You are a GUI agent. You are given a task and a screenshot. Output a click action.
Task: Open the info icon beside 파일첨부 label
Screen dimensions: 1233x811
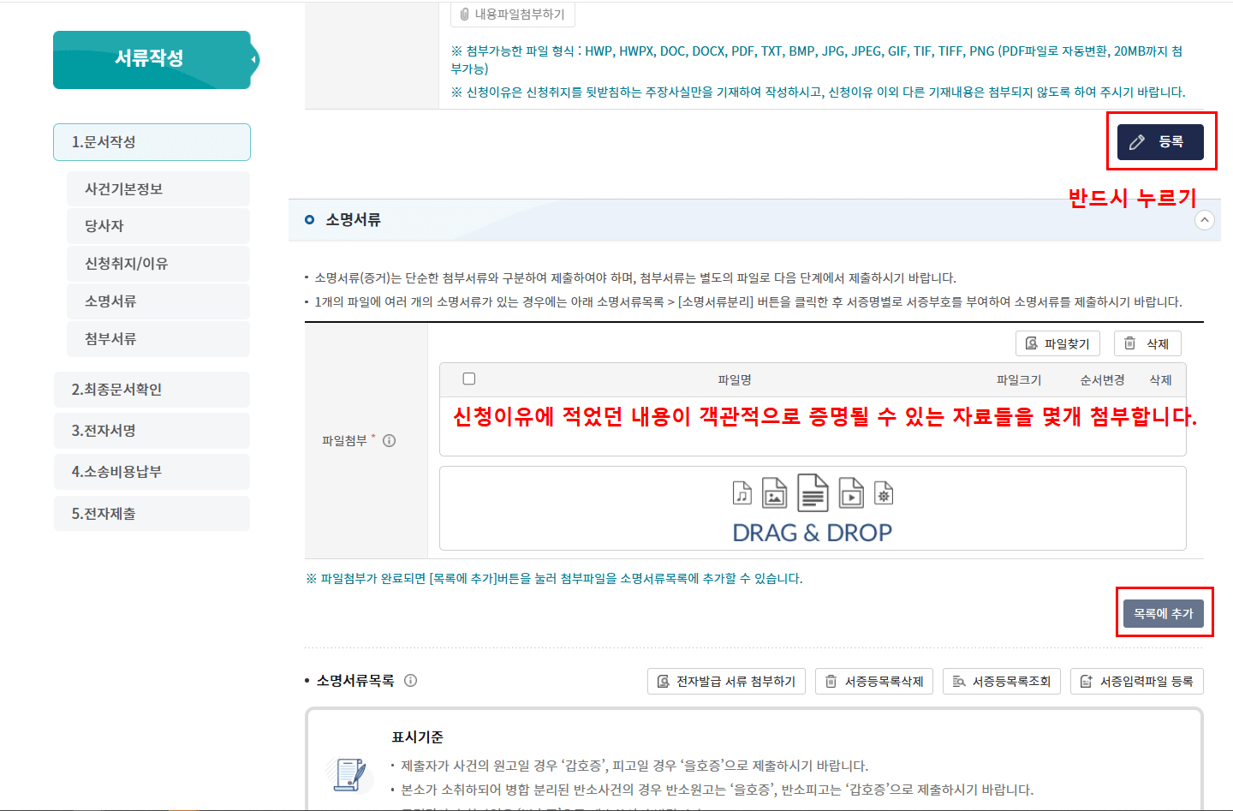(x=390, y=440)
